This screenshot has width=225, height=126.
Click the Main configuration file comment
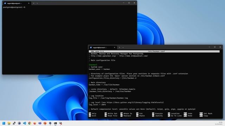[x=102, y=60]
